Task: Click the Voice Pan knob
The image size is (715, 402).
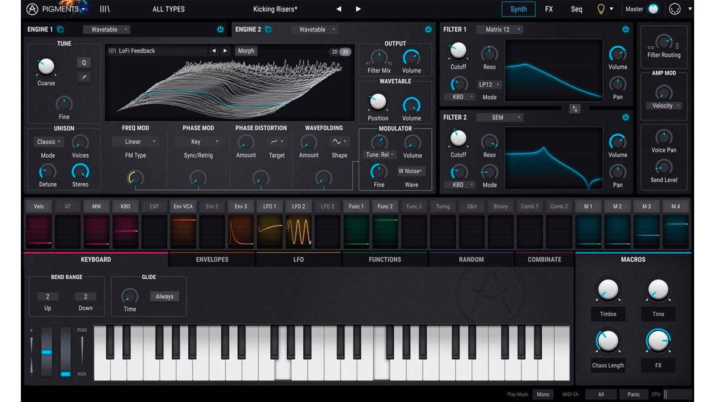Action: pos(663,136)
